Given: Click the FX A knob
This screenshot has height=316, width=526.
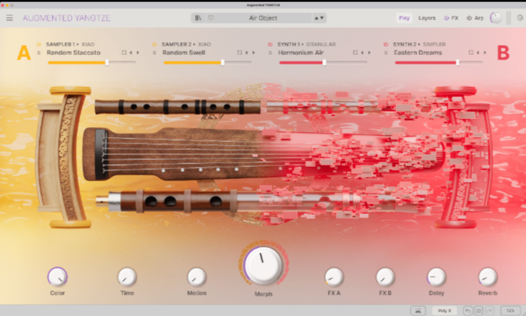Looking at the screenshot, I should [334, 277].
